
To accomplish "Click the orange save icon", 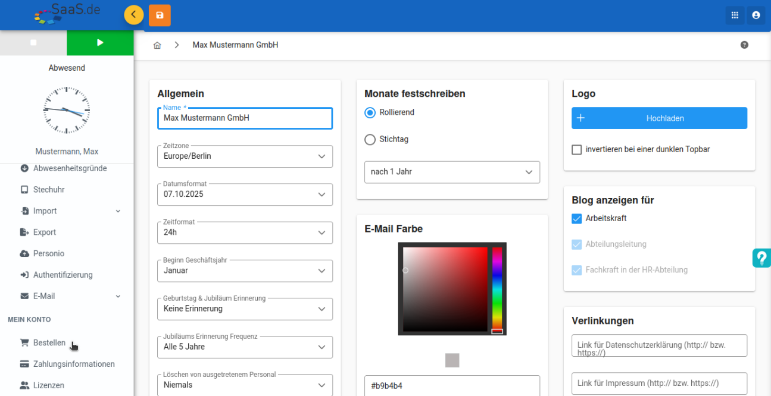I will coord(160,15).
